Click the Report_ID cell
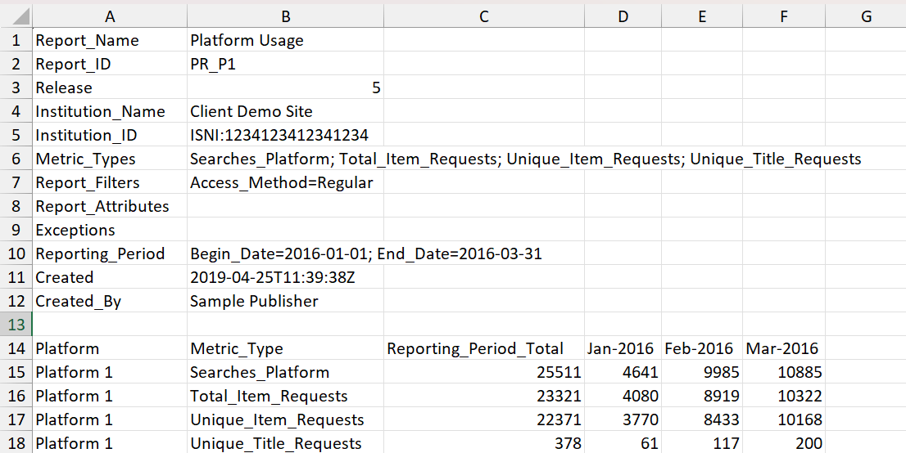Viewport: 906px width, 453px height. [110, 64]
